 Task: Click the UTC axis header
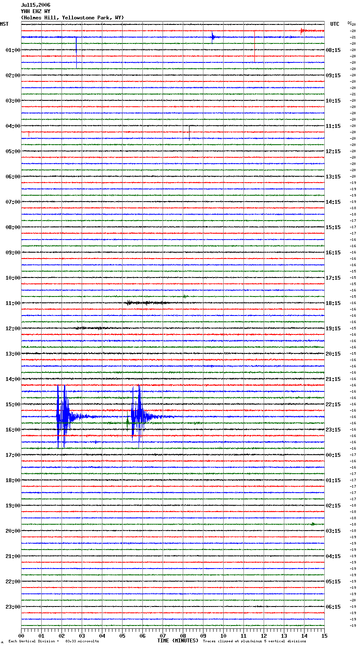(335, 24)
